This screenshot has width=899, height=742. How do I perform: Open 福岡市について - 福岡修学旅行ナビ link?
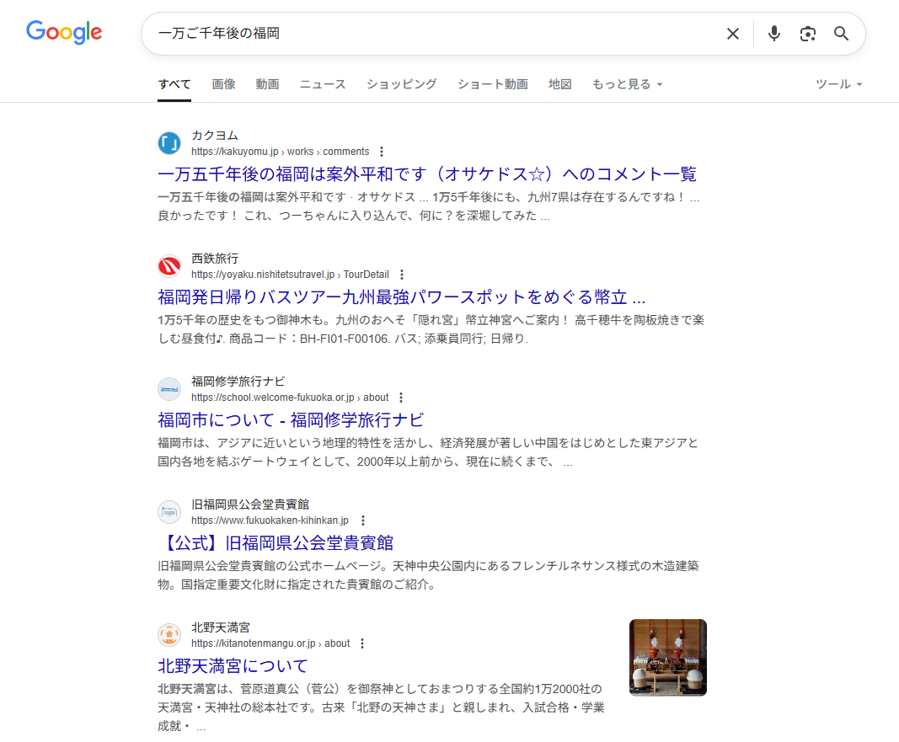290,420
